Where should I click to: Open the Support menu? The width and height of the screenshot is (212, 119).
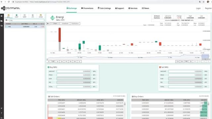coord(120,8)
